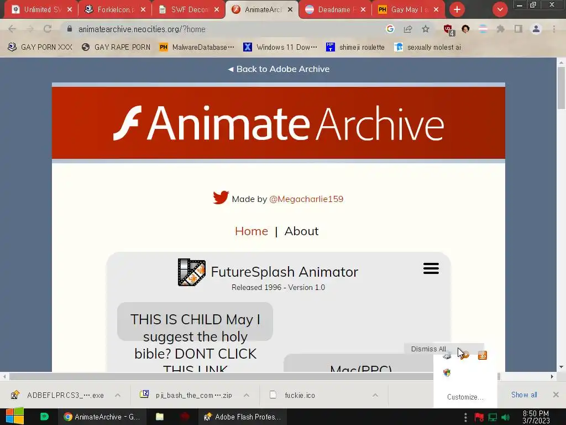Toggle the browser side panel
This screenshot has width=566, height=425.
pos(518,29)
